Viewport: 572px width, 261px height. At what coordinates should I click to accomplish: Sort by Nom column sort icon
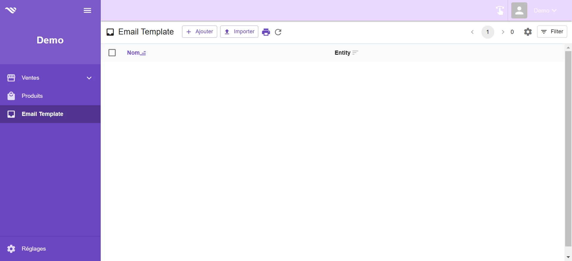click(143, 53)
